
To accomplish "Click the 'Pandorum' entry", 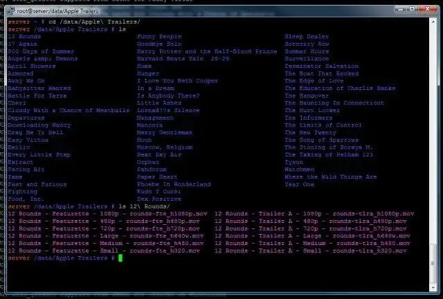I will coord(152,170).
